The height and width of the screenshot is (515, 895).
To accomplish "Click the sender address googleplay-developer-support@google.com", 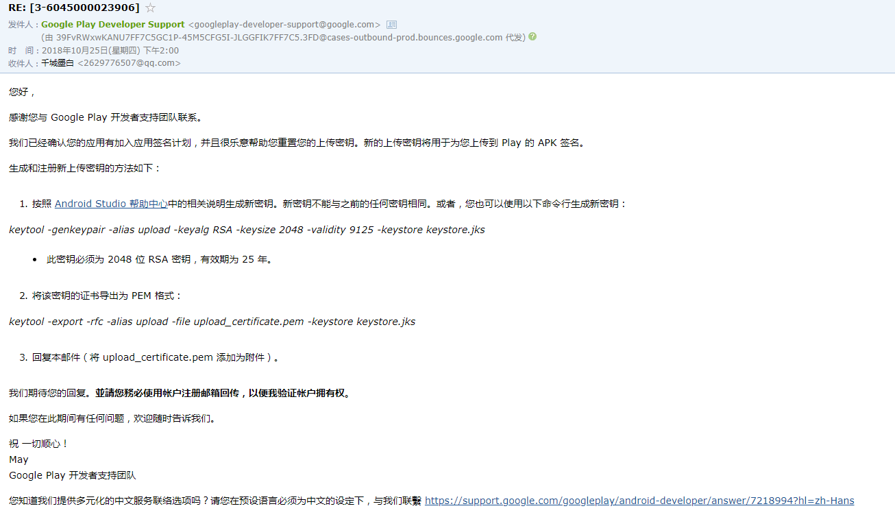I will pyautogui.click(x=284, y=25).
